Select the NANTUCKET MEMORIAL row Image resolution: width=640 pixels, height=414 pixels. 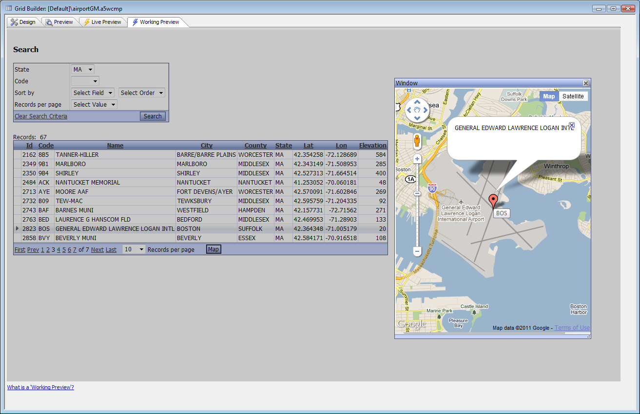point(201,183)
